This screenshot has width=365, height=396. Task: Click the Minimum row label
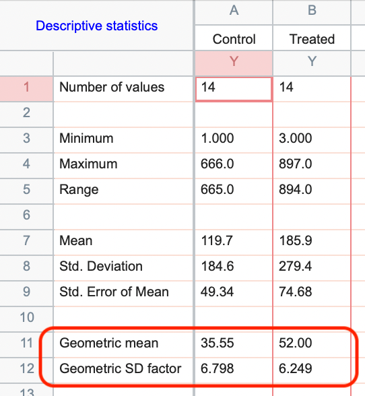(86, 139)
